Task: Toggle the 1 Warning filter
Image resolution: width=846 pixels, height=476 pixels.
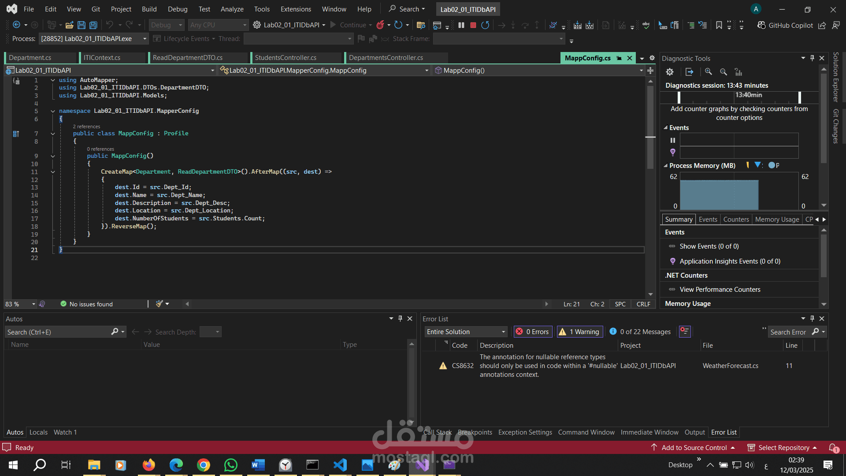Action: coord(580,332)
